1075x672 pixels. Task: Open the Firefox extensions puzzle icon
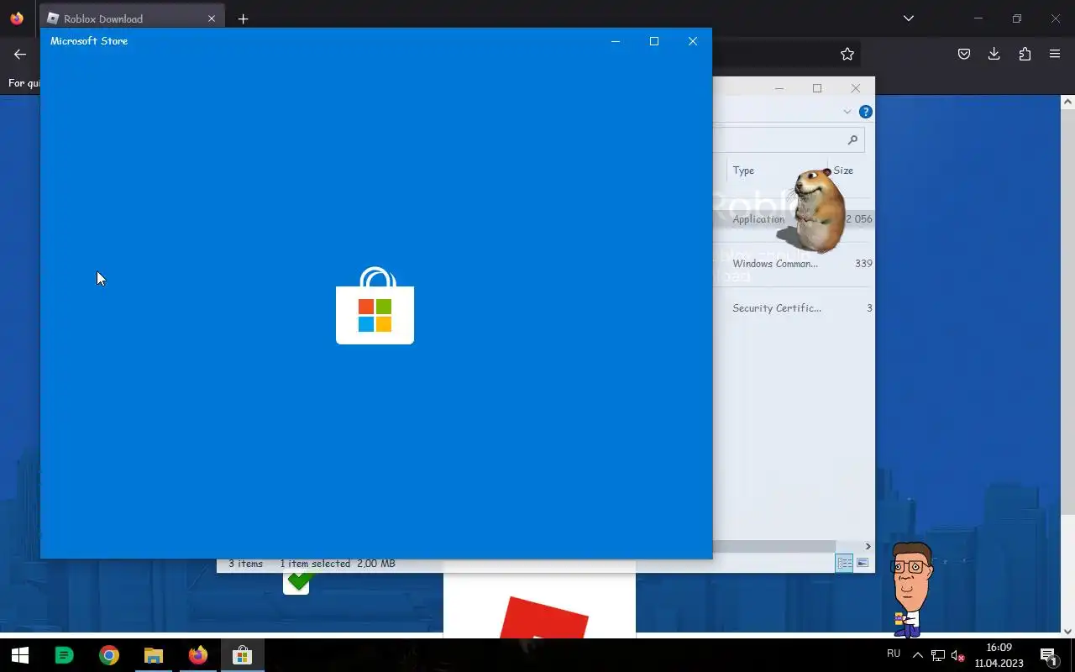[1025, 54]
